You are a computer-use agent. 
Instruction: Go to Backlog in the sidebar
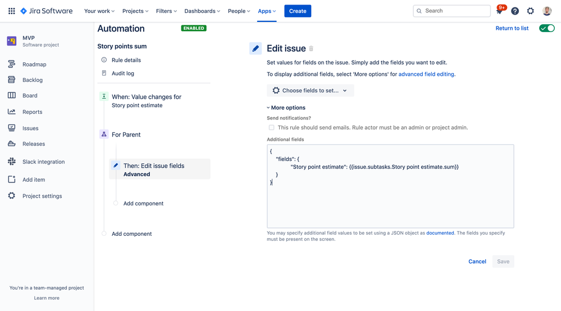pyautogui.click(x=33, y=80)
